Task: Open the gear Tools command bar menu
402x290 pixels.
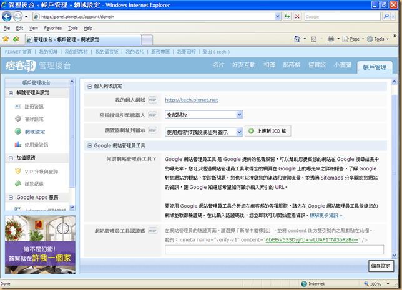Action: pyautogui.click(x=378, y=39)
